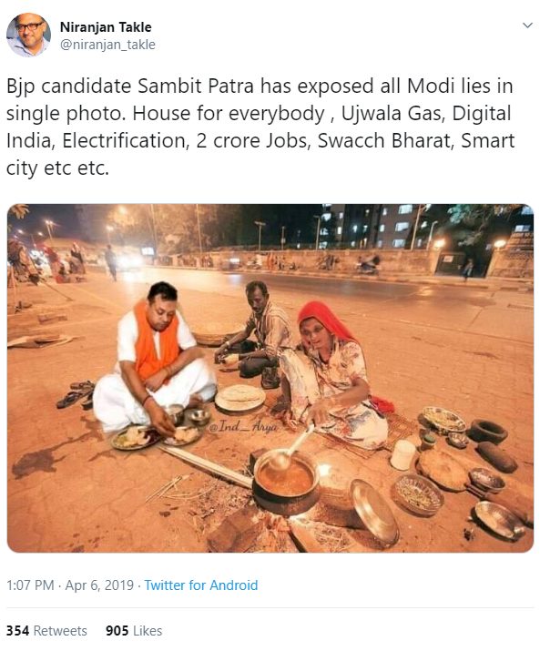This screenshot has width=540, height=651.
Task: Open the Twitter for Android source link
Action: 201,585
